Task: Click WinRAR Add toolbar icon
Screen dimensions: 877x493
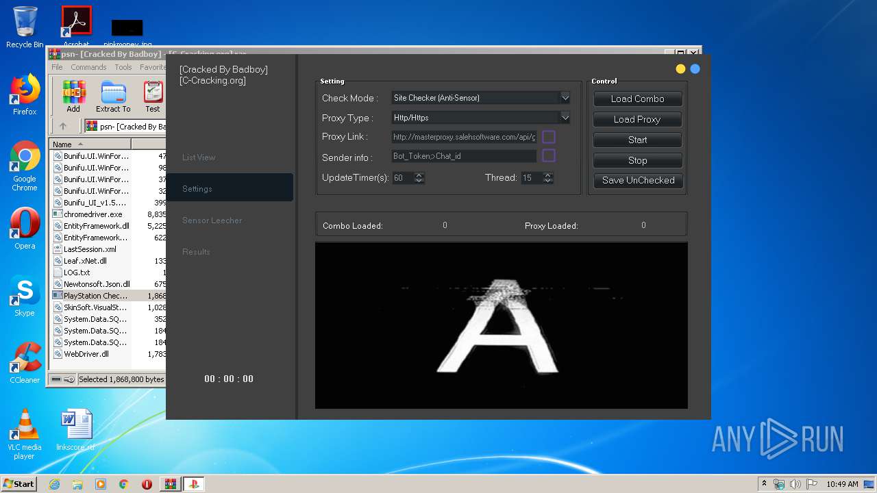Action: coord(73,97)
